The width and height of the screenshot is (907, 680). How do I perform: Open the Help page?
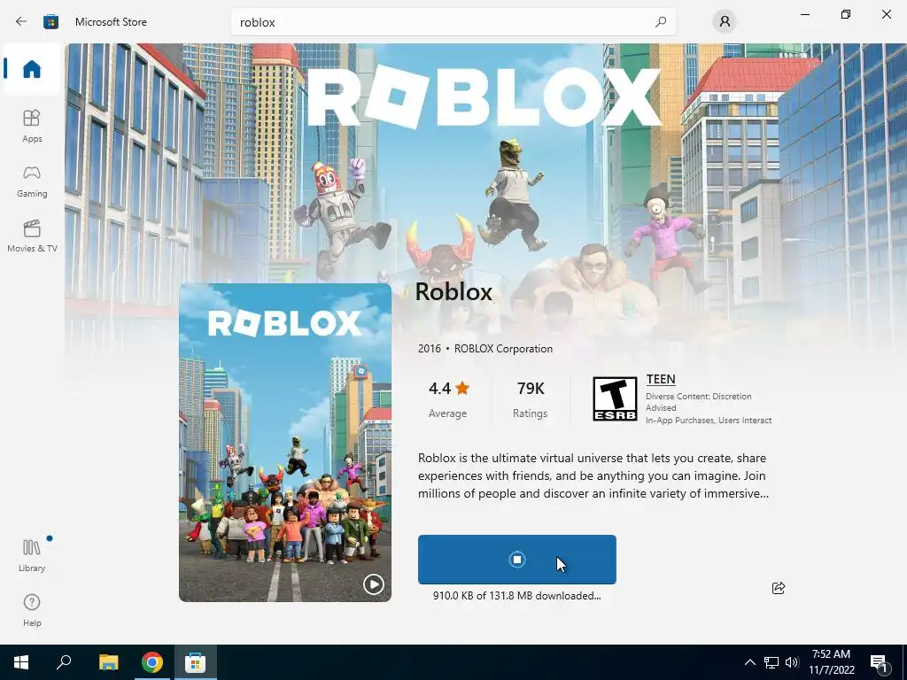coord(32,610)
